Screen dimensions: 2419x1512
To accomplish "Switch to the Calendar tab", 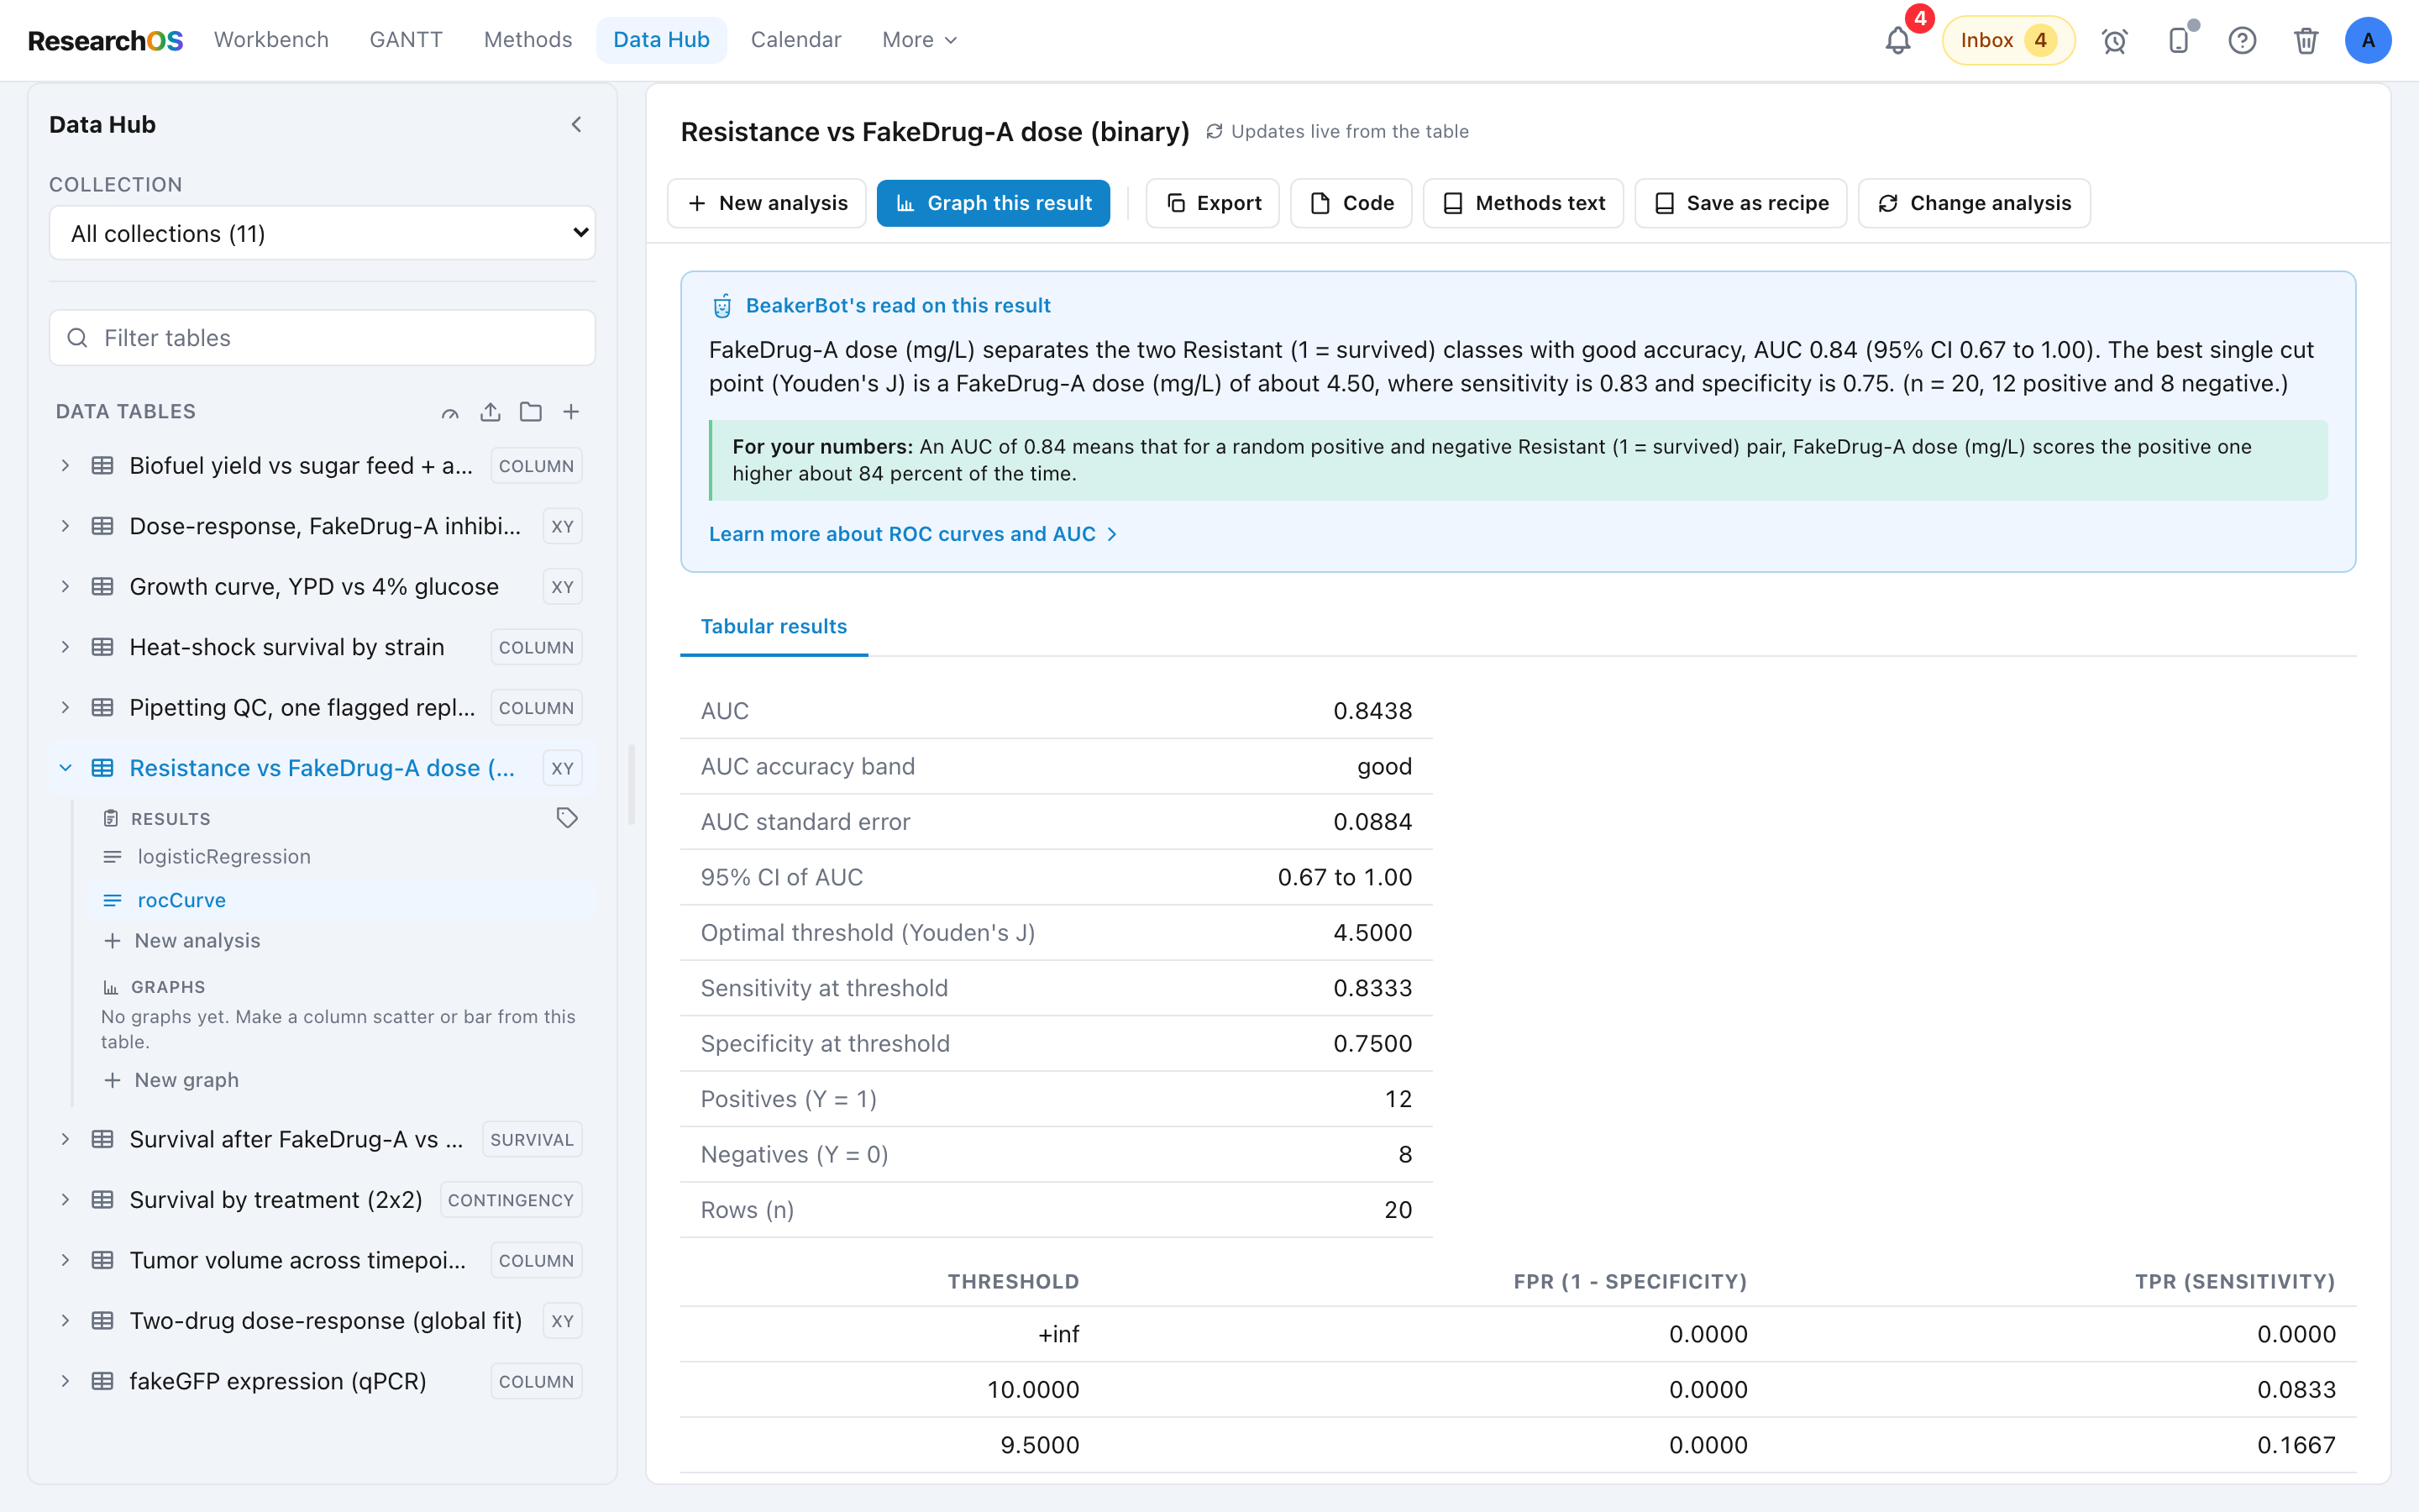I will tap(795, 40).
